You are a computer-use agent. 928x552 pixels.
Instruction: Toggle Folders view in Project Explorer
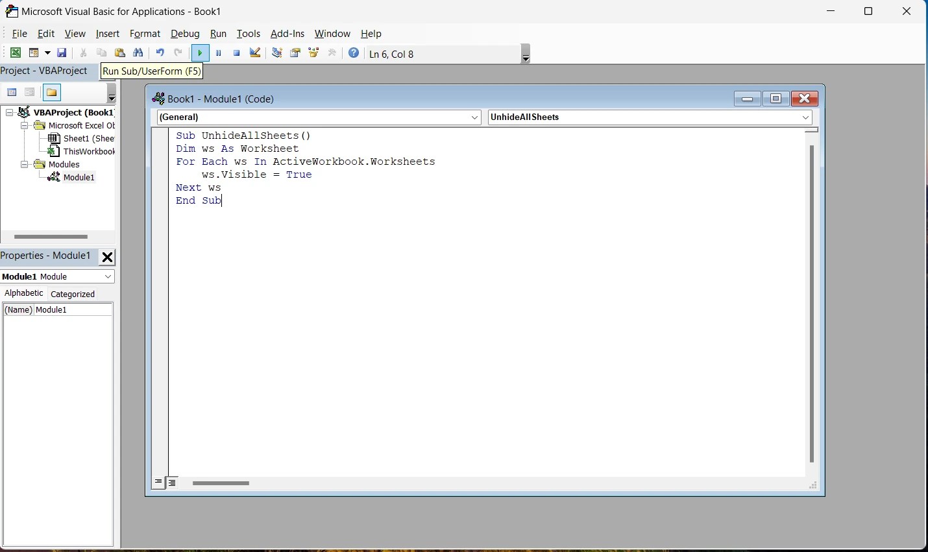pos(51,92)
